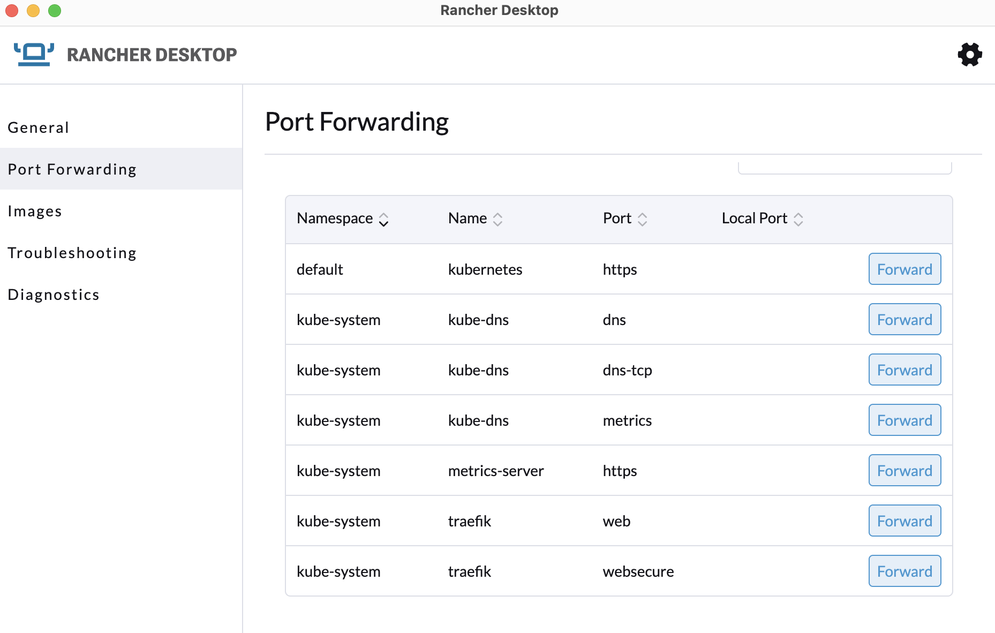Minimize the window with yellow button
This screenshot has width=995, height=633.
pyautogui.click(x=33, y=10)
